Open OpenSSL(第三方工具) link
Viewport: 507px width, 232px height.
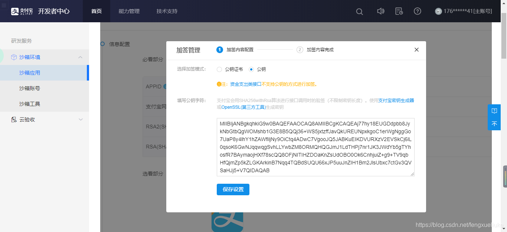tap(243, 107)
